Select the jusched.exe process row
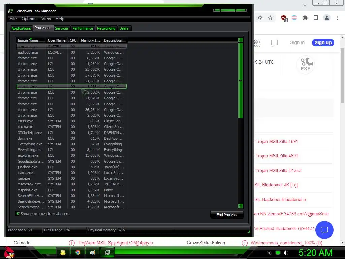The image size is (345, 259). click(x=71, y=167)
